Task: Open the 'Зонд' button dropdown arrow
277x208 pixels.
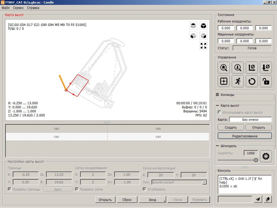Action: [164, 201]
